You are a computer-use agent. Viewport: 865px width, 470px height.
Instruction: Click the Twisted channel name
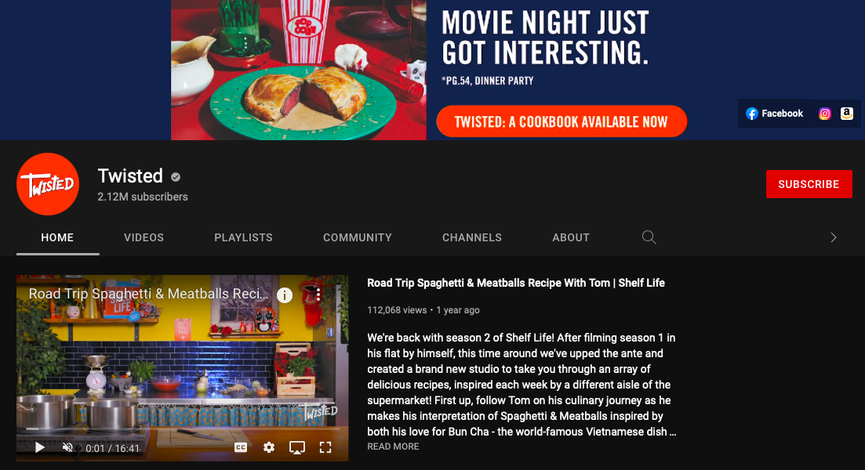(x=130, y=176)
